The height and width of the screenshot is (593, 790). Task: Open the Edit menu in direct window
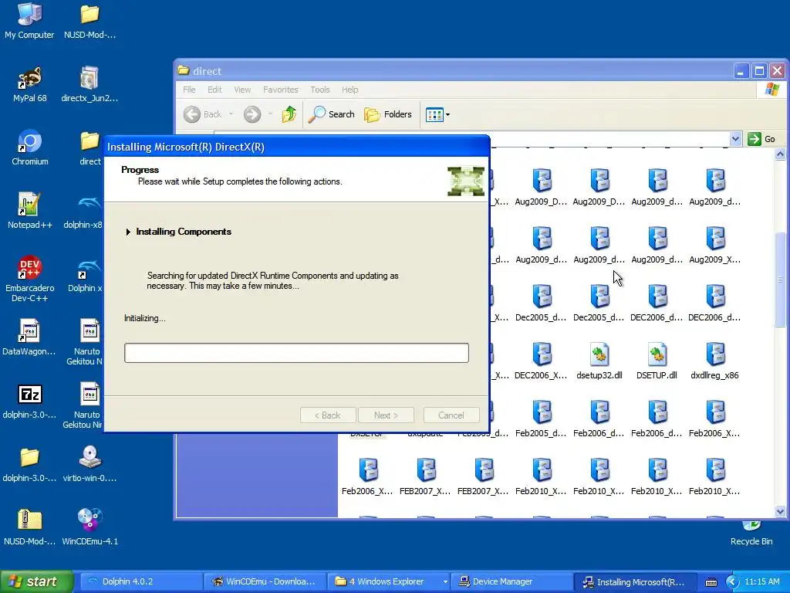tap(214, 90)
